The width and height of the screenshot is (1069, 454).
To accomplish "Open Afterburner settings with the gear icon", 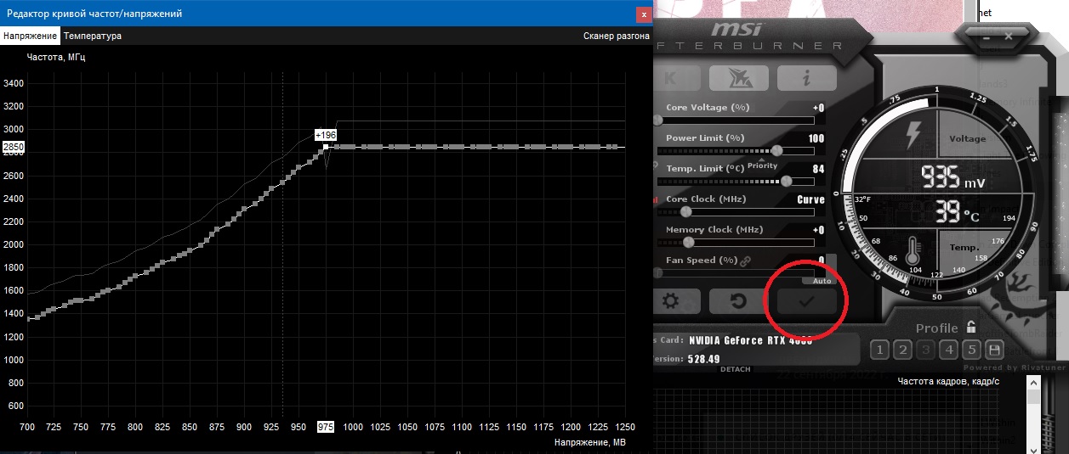I will (676, 300).
